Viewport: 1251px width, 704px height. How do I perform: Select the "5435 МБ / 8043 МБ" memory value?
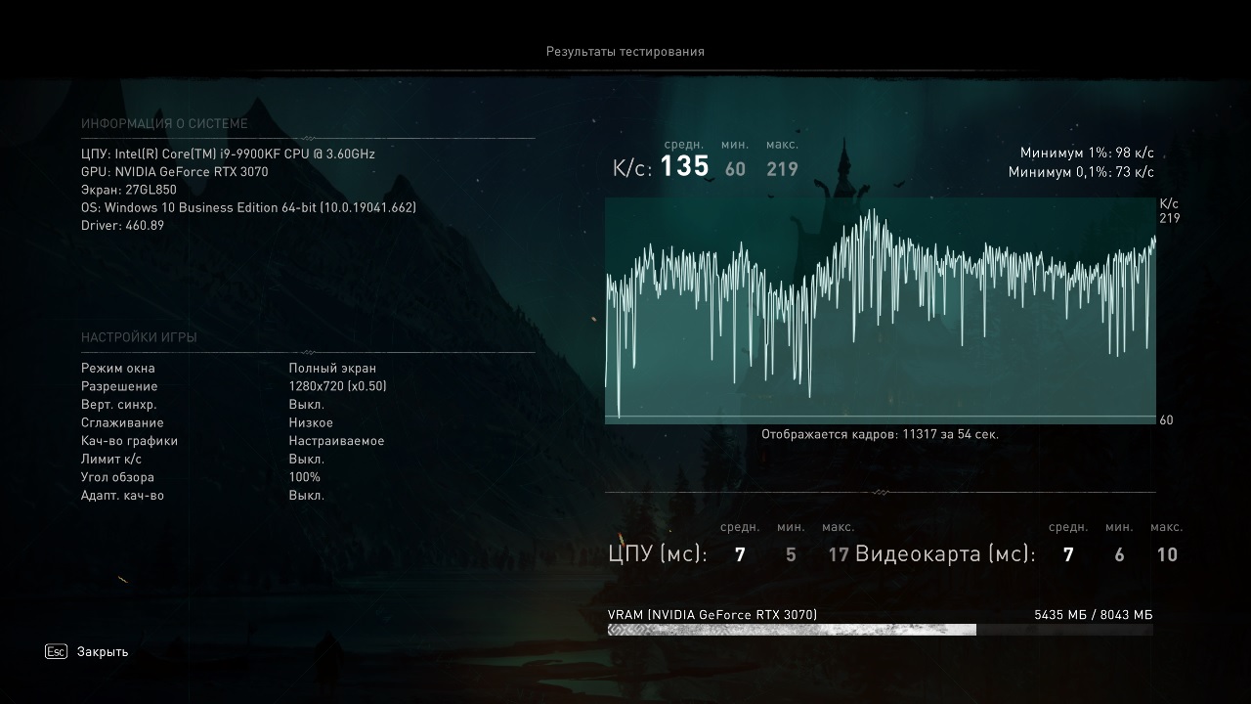[x=1094, y=615]
